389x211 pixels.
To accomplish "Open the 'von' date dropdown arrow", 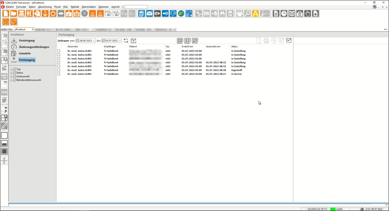I will click(x=94, y=41).
